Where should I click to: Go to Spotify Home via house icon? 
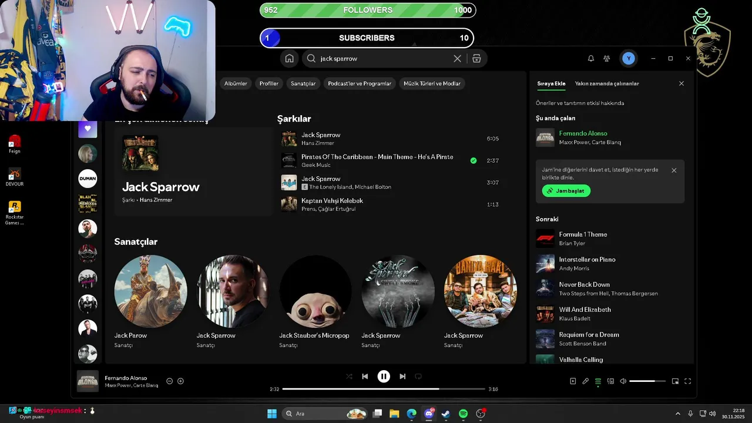point(289,58)
